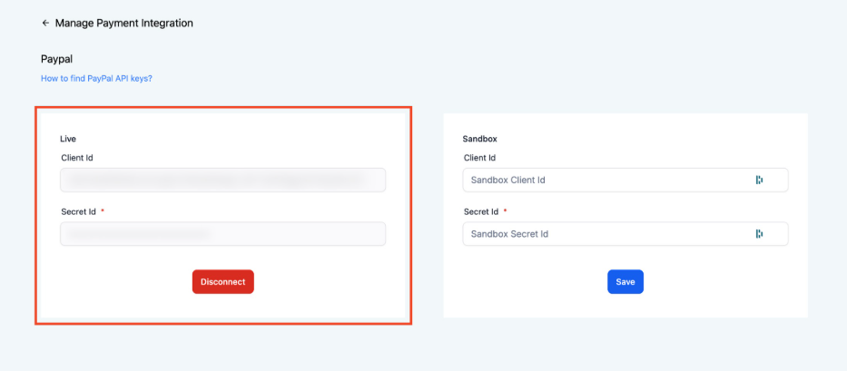This screenshot has height=371, width=847.
Task: Click the Sandbox panel label
Action: [x=480, y=139]
